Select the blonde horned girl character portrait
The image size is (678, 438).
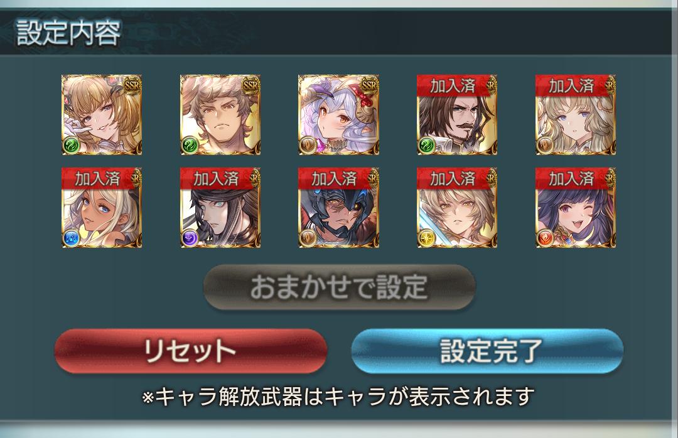[102, 115]
